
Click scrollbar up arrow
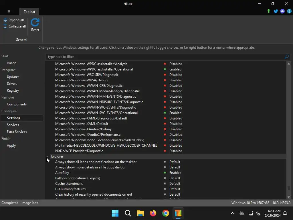coord(289,64)
